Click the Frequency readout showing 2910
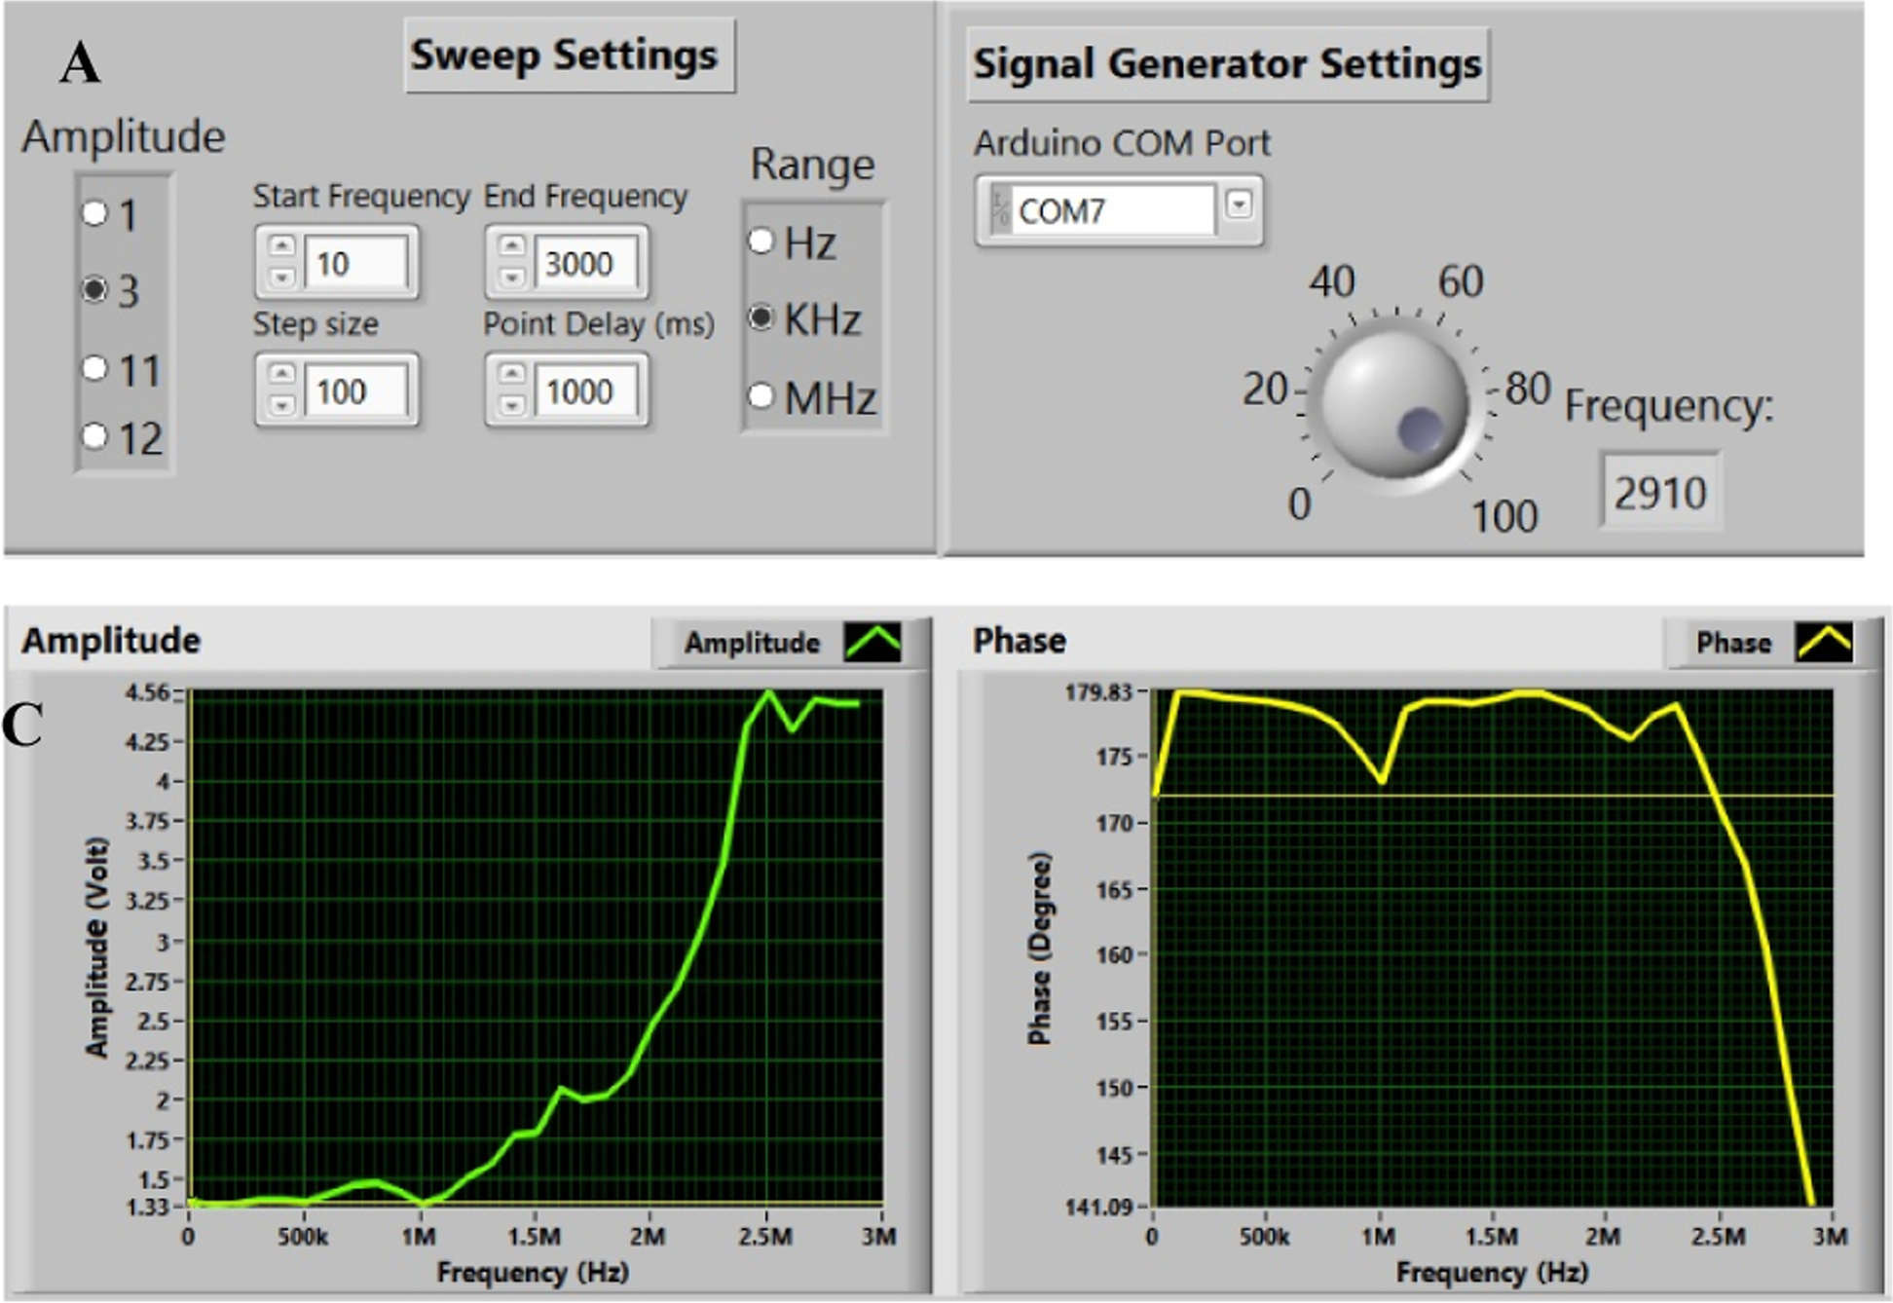This screenshot has height=1303, width=1893. 1660,492
